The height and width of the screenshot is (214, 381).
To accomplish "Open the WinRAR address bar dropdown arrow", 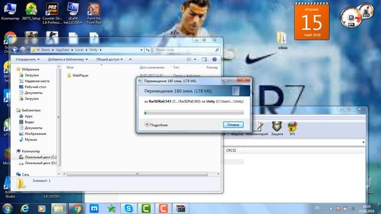I will pyautogui.click(x=363, y=142).
